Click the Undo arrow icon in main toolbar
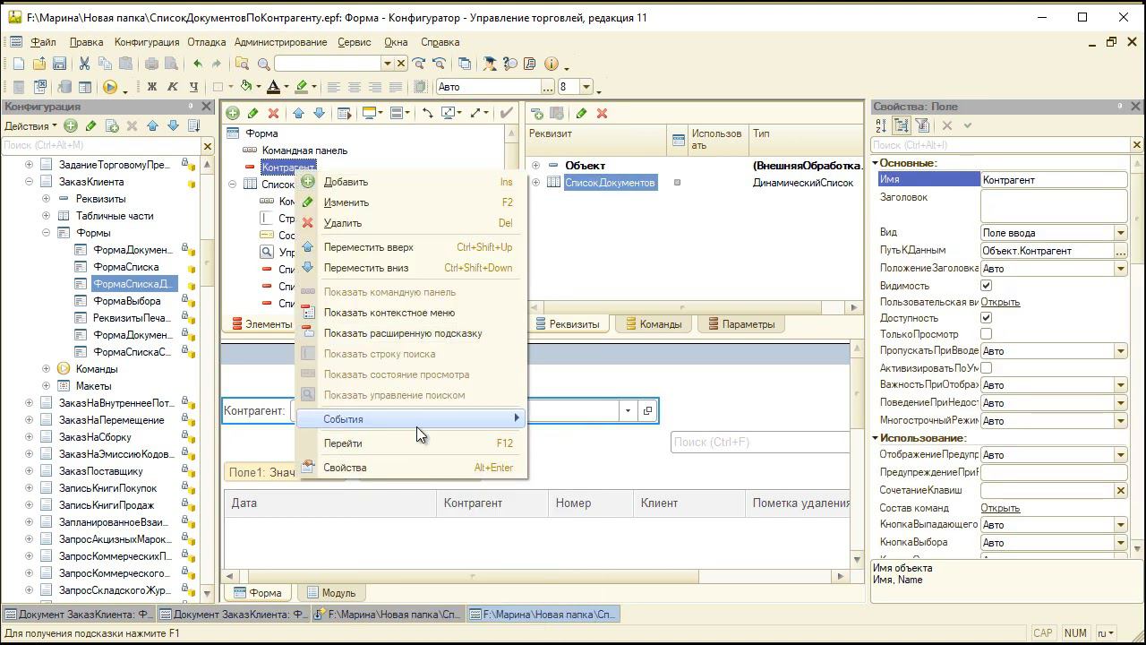This screenshot has height=645, width=1146. click(x=197, y=64)
